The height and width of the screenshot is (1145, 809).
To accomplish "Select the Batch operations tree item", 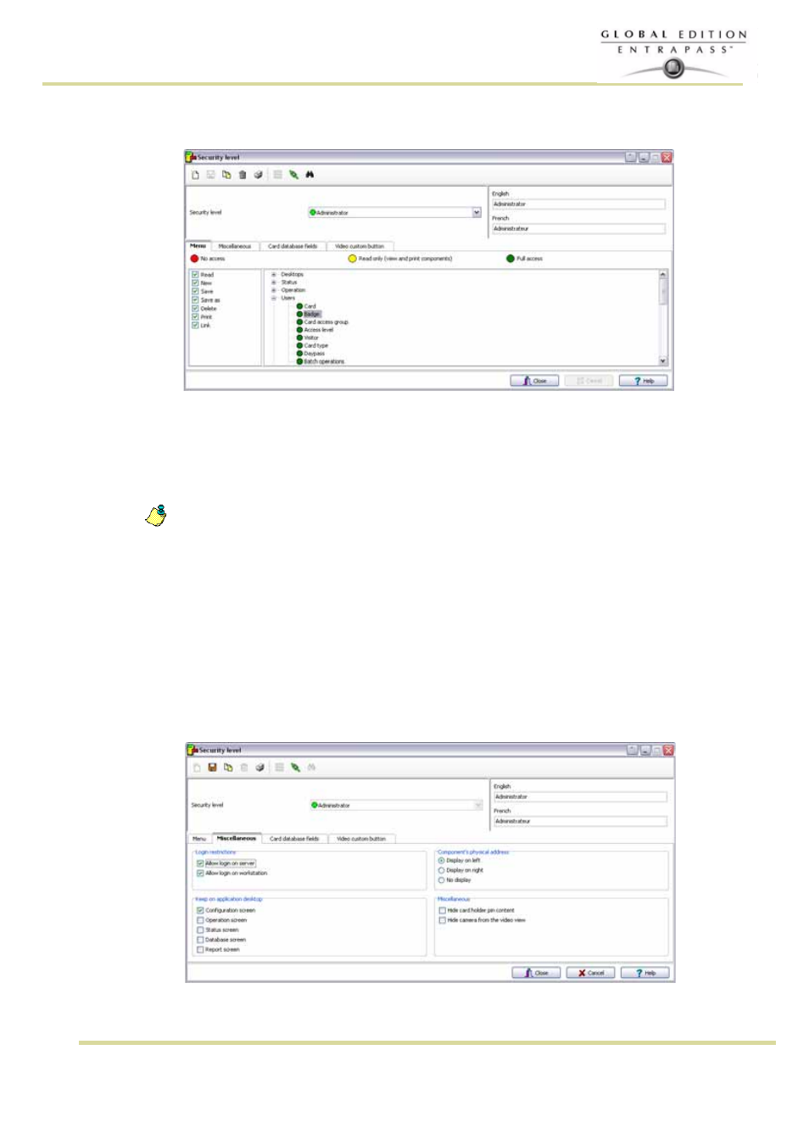I will pos(324,362).
